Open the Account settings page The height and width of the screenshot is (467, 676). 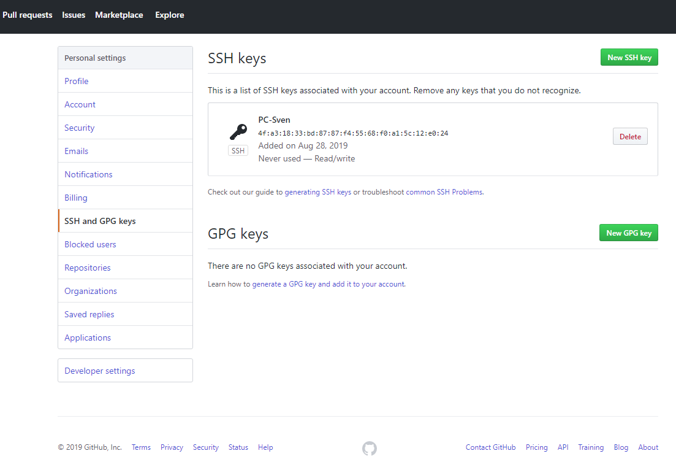click(x=126, y=104)
